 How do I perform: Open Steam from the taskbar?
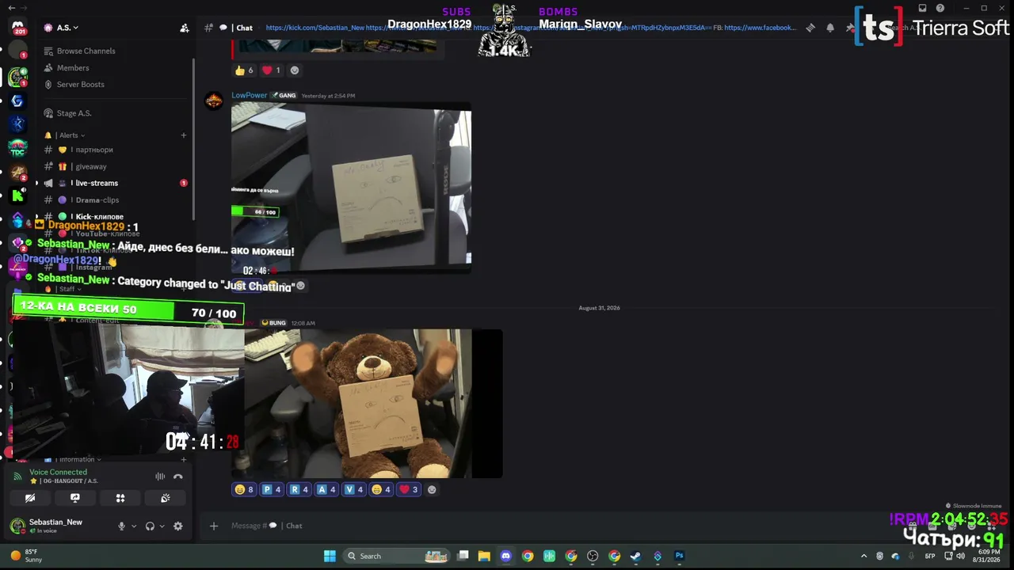click(x=635, y=556)
